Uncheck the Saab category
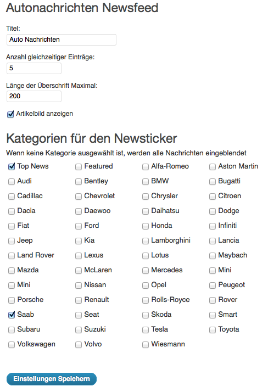268x392 pixels. click(12, 315)
